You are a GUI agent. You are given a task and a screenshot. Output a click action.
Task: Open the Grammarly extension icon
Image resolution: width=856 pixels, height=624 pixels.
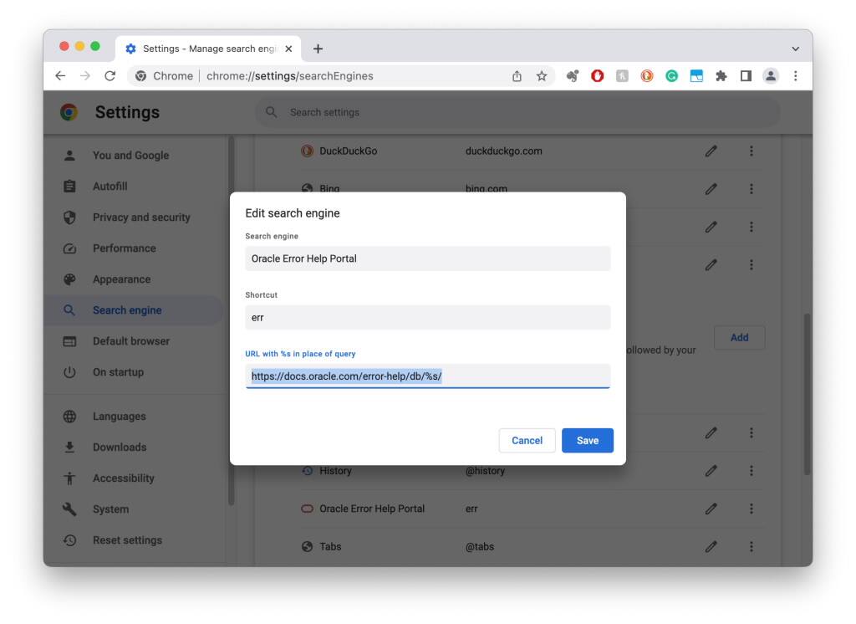pos(671,75)
